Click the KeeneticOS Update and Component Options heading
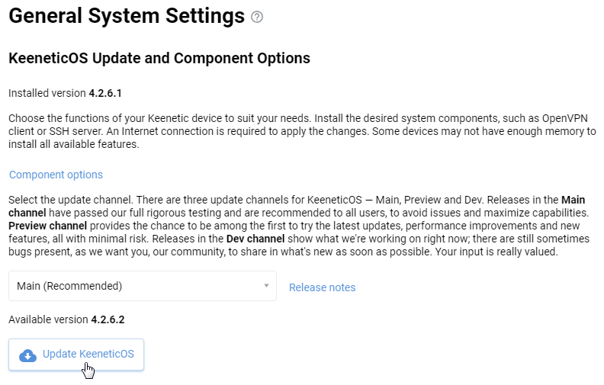Viewport: 604px width, 385px height. point(159,58)
